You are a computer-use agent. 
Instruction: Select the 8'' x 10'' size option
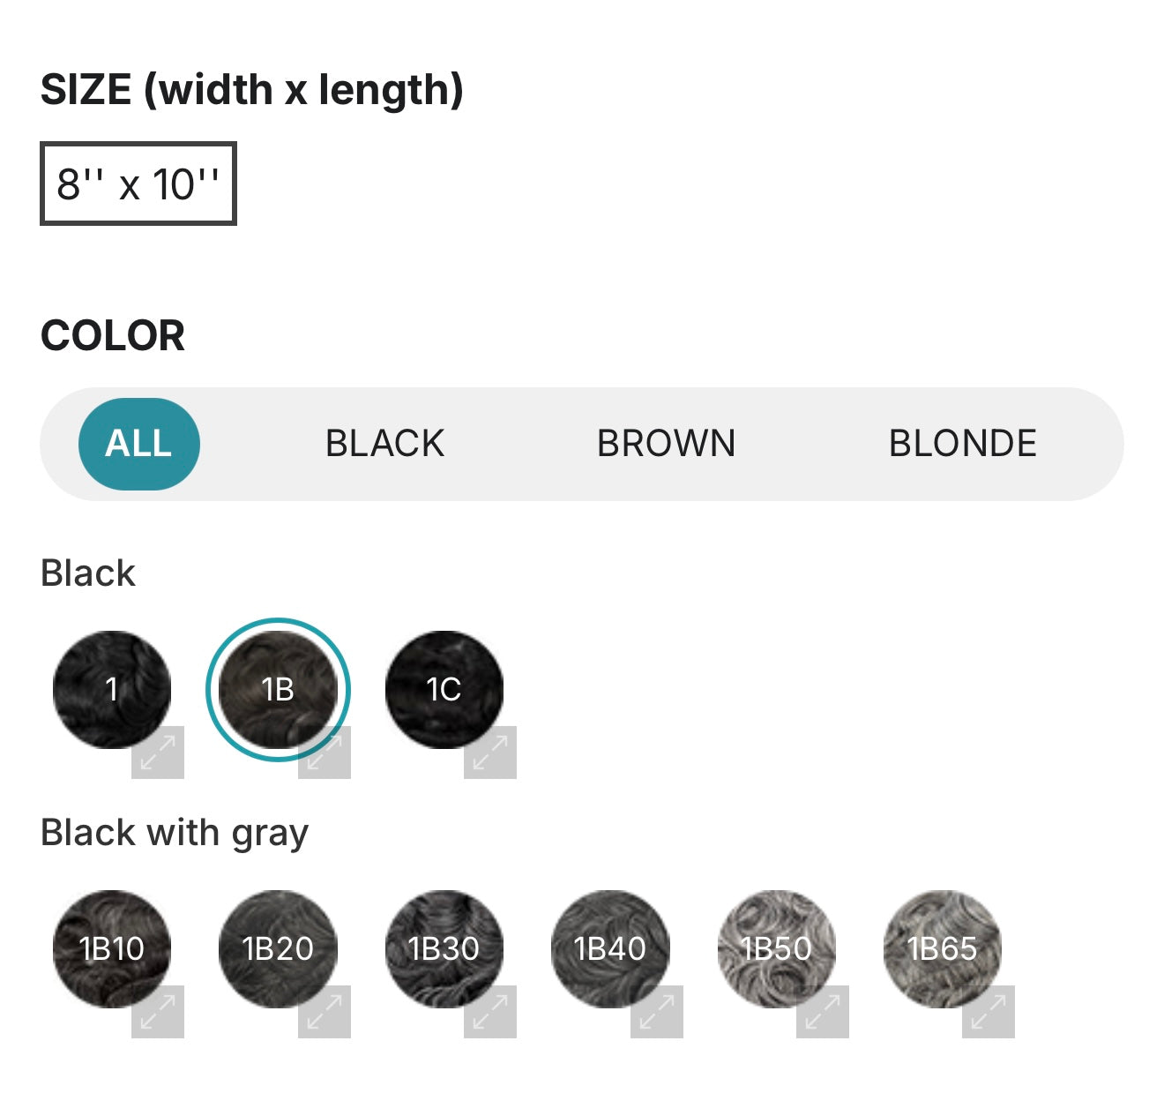click(138, 183)
